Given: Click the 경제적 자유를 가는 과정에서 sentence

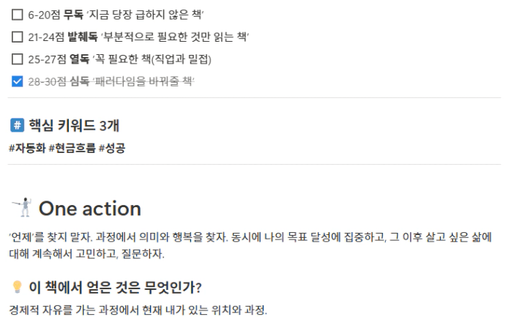Looking at the screenshot, I should [x=138, y=310].
